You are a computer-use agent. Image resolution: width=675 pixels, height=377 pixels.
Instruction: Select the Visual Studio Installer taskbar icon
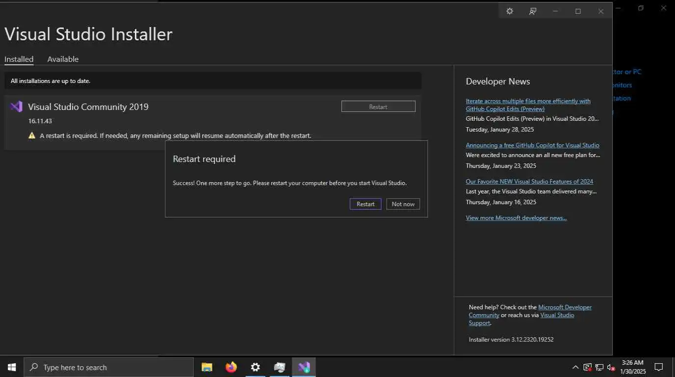tap(304, 367)
